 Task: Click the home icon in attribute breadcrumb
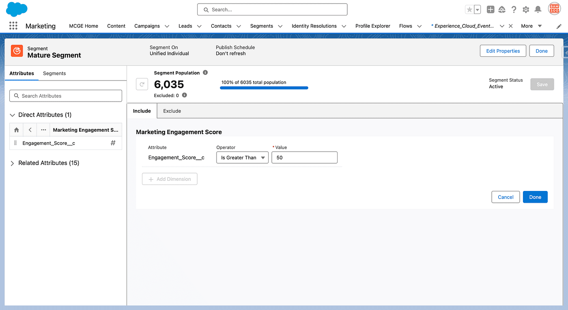[x=17, y=130]
